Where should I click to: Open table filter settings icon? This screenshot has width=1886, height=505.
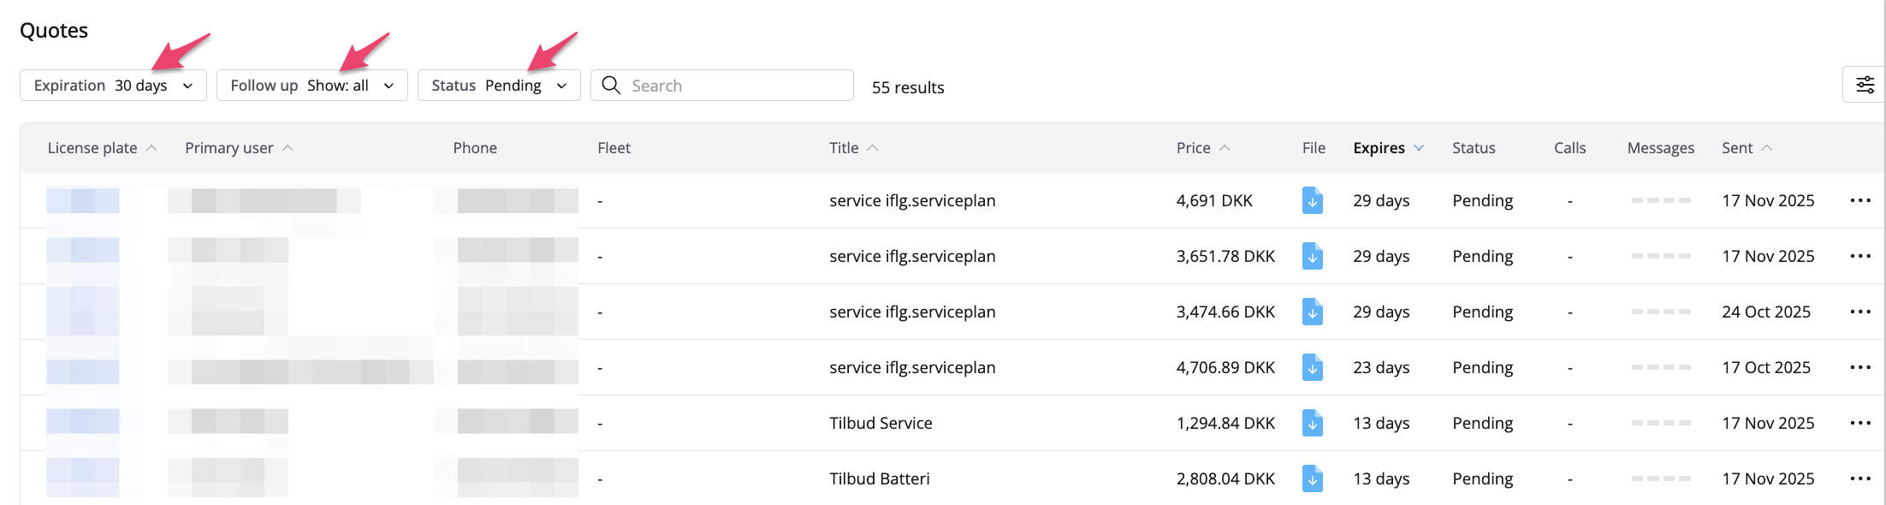1865,85
